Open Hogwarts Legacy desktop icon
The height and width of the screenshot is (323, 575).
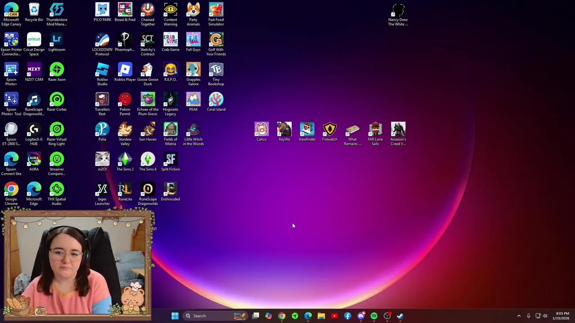(171, 104)
